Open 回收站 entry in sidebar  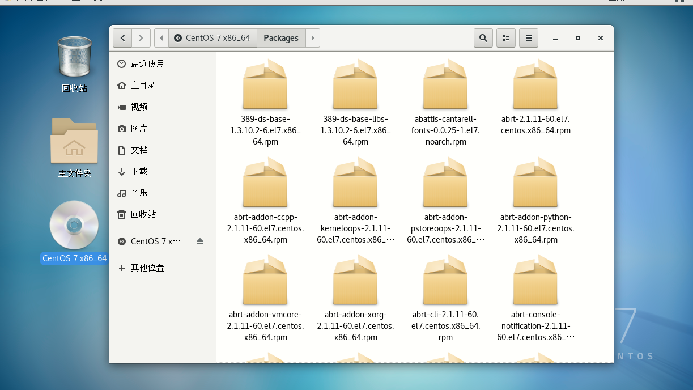163,214
